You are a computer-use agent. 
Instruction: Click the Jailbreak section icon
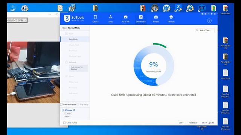point(66,62)
